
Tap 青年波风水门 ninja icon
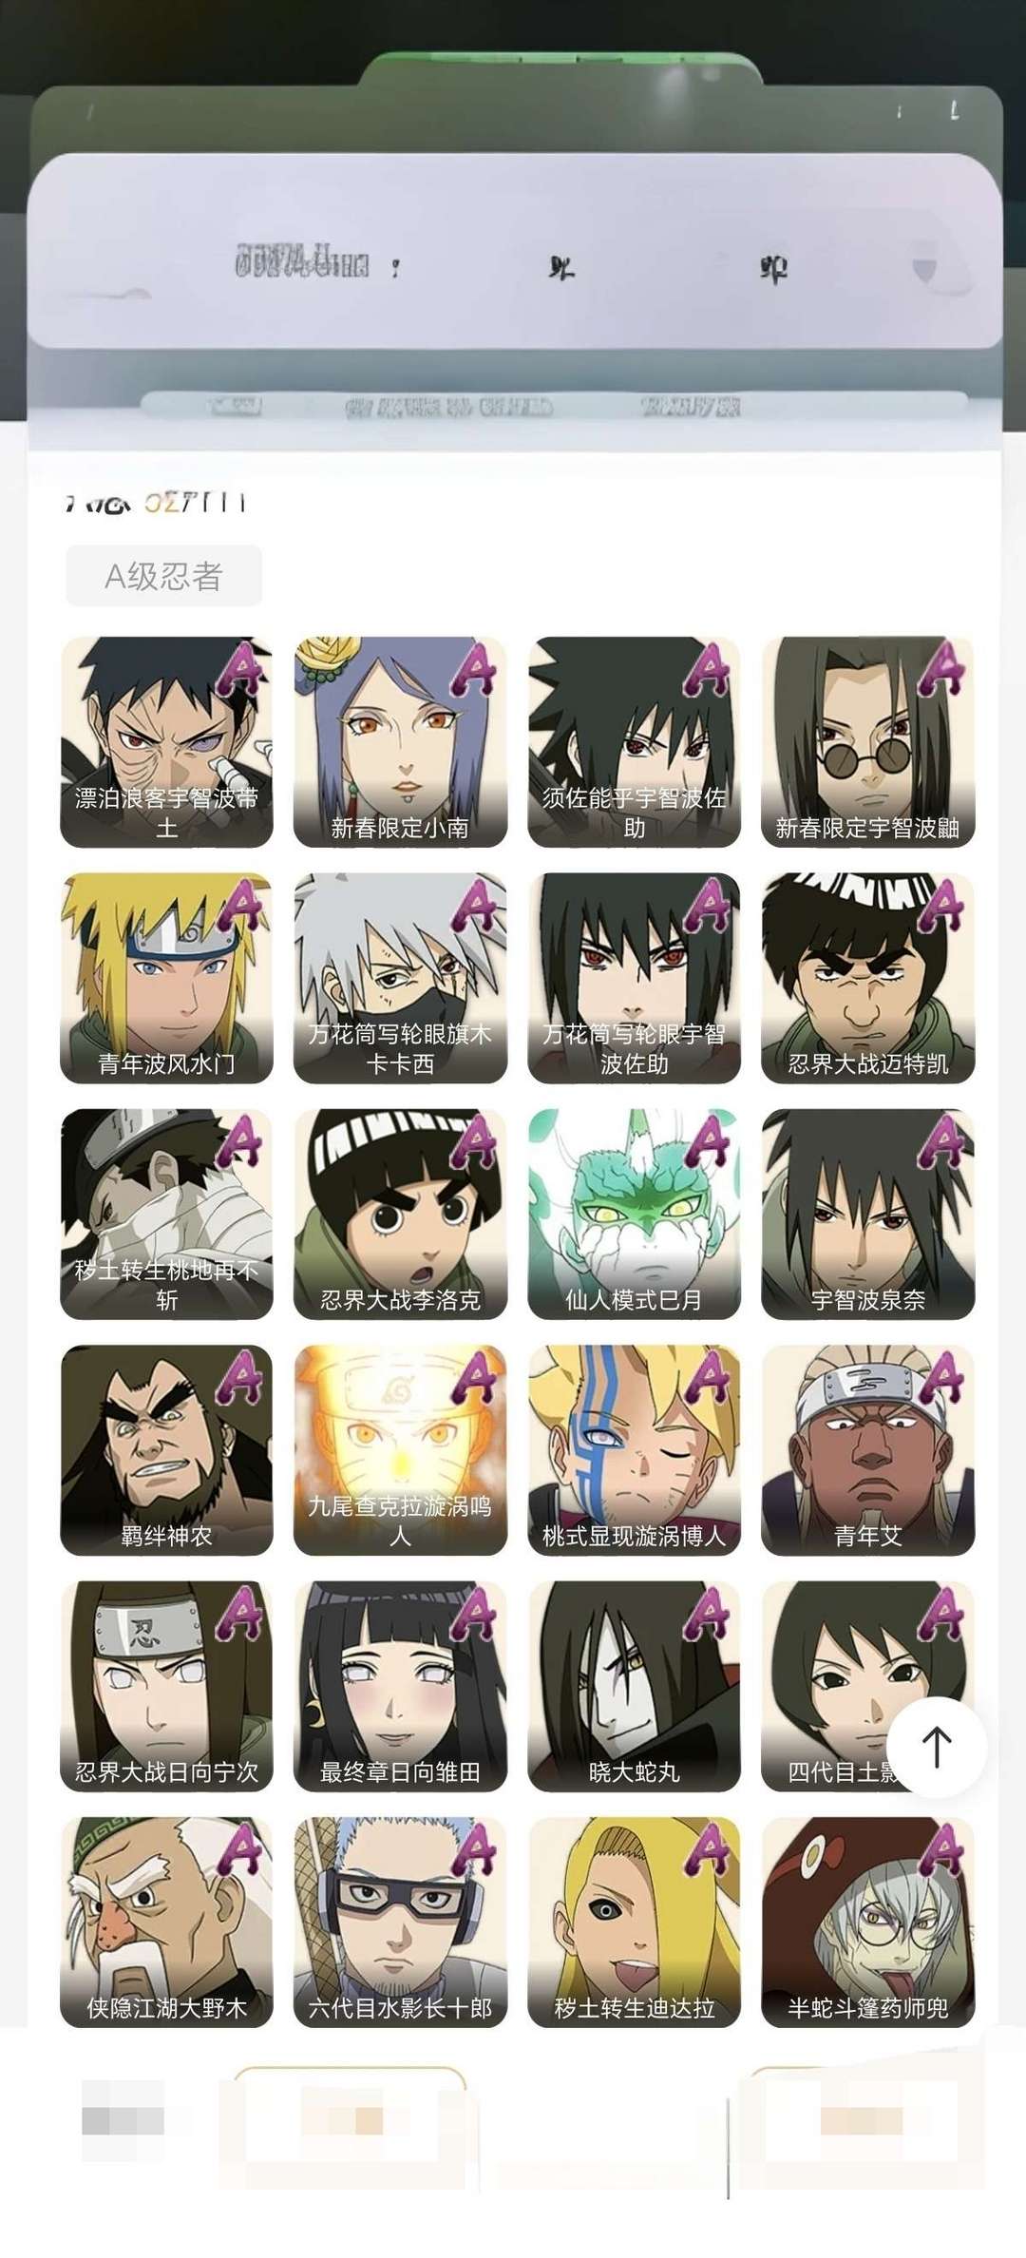166,978
